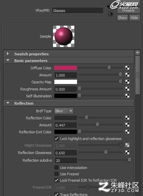Expand the Swatch properties section
The image size is (143, 196).
[x=8, y=54]
